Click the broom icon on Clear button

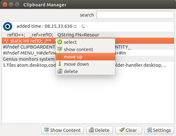[x=122, y=130]
